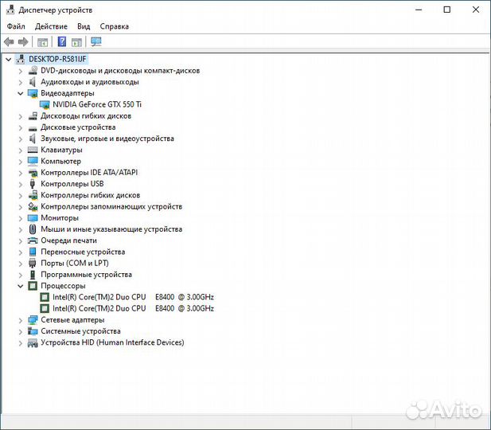
Task: Collapse the Процессоры category
Action: [21, 286]
